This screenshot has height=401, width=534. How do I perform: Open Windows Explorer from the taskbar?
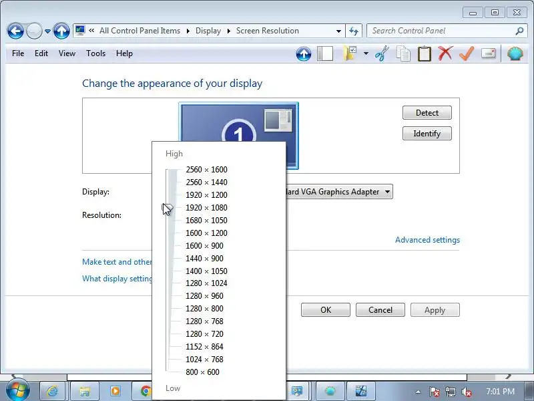[84, 391]
